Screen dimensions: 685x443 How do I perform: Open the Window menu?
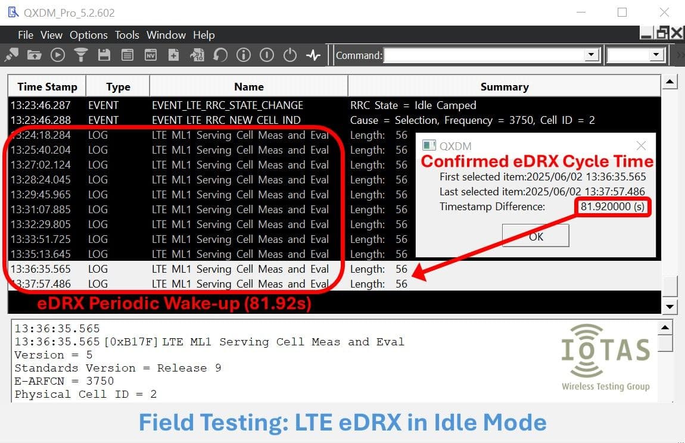166,35
